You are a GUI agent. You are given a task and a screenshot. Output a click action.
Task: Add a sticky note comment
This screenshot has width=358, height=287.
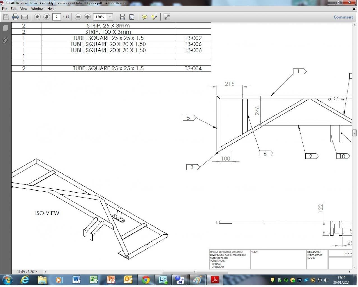coord(144,17)
